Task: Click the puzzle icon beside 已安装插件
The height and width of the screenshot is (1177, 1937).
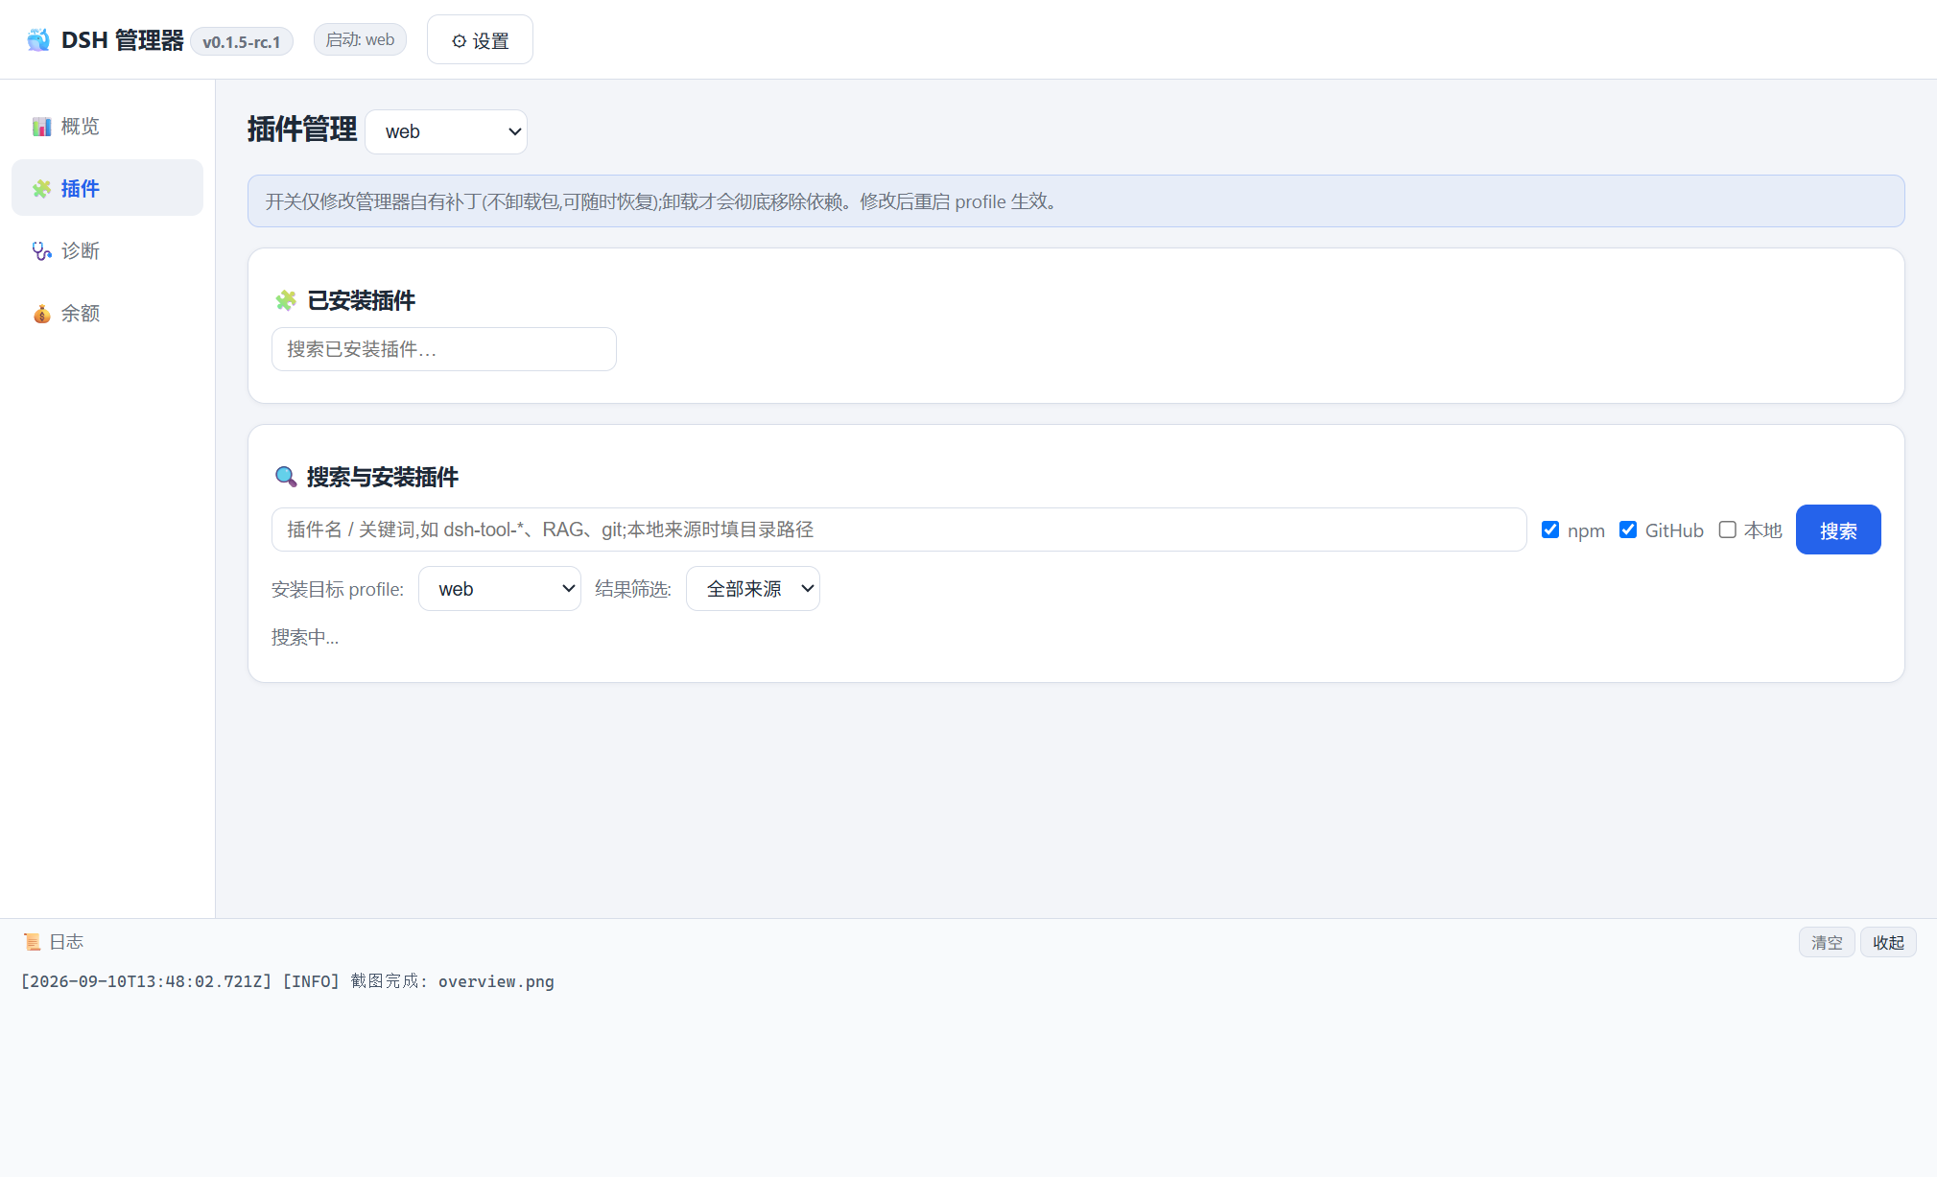Action: [286, 301]
